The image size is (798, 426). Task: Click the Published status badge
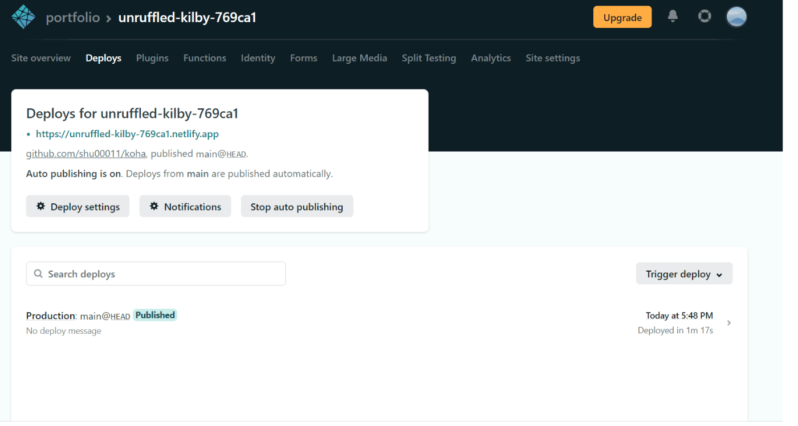pos(155,315)
